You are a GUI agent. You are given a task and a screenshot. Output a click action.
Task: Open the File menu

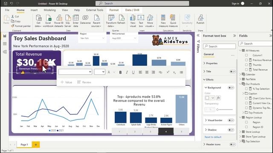click(x=7, y=10)
